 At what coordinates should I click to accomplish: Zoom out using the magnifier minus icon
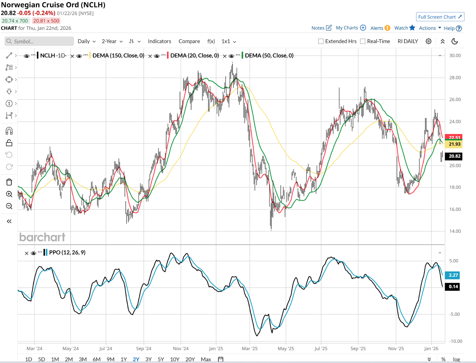[x=9, y=206]
